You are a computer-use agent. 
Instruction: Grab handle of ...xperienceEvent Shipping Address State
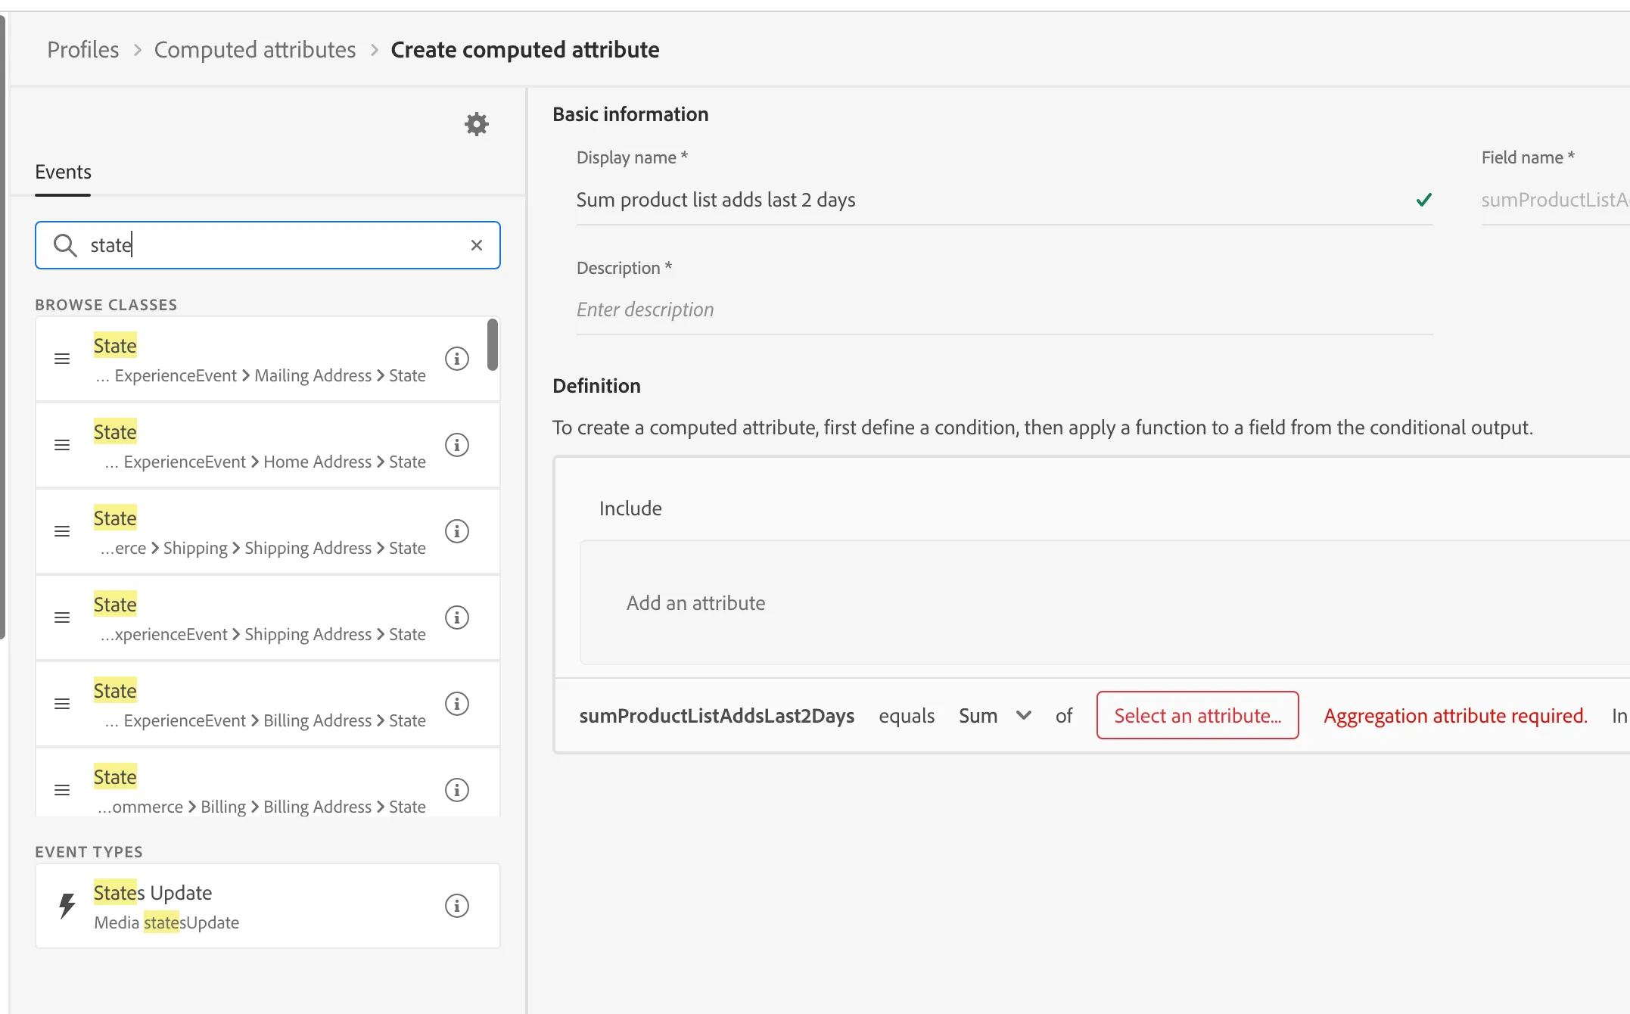(x=62, y=617)
